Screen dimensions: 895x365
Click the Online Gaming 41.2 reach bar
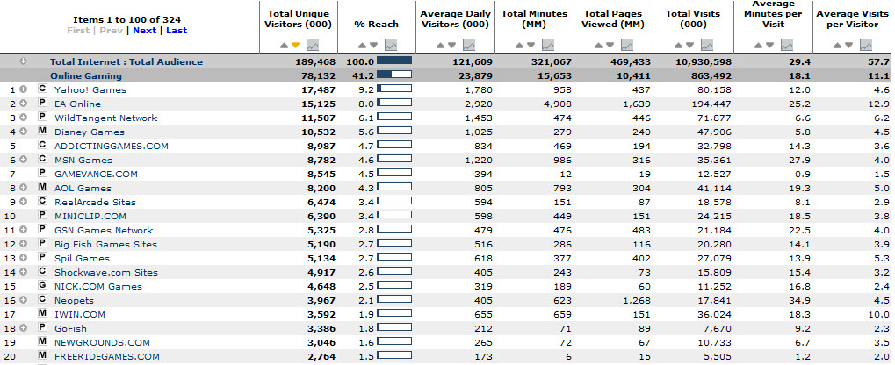(394, 74)
